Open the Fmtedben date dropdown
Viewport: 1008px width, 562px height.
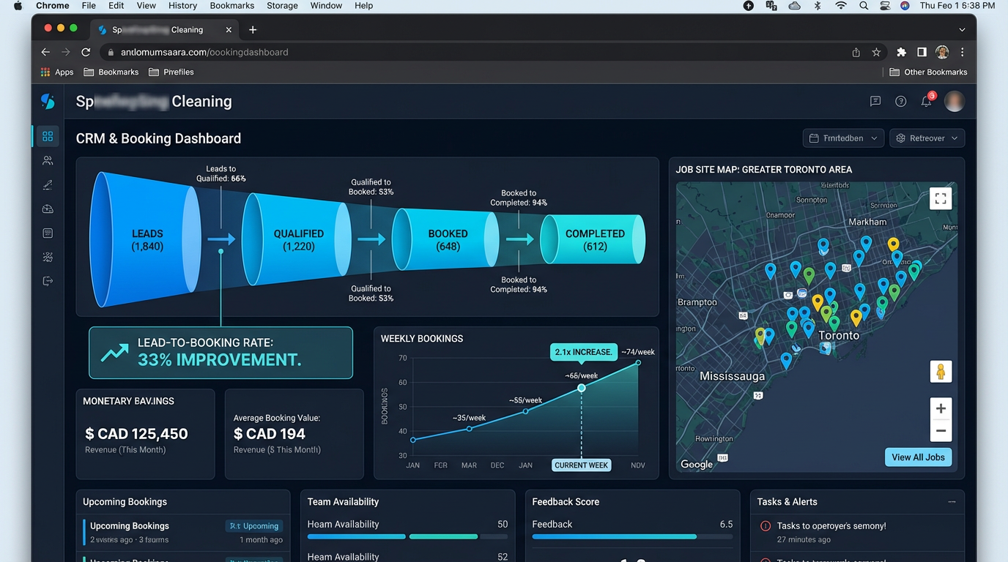(x=843, y=138)
